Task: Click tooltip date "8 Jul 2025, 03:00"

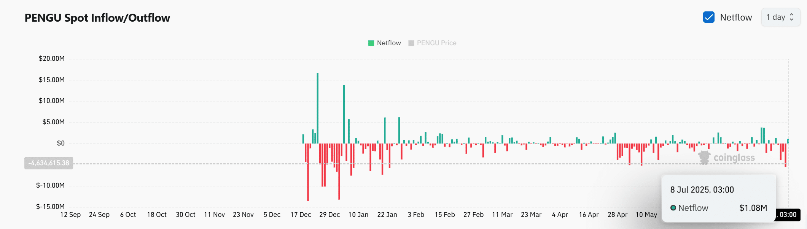Action: [702, 190]
